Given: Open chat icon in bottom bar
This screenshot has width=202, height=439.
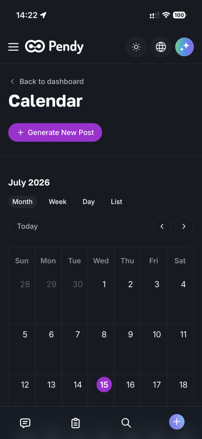Looking at the screenshot, I should (25, 423).
